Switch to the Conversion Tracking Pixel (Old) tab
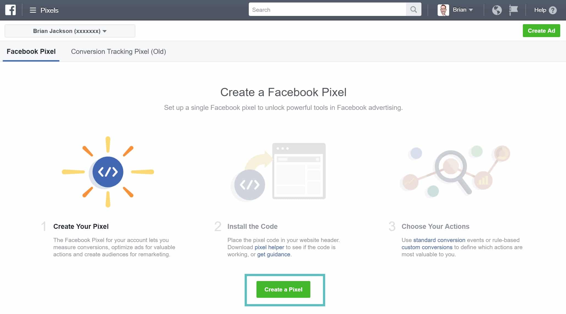 pos(118,51)
